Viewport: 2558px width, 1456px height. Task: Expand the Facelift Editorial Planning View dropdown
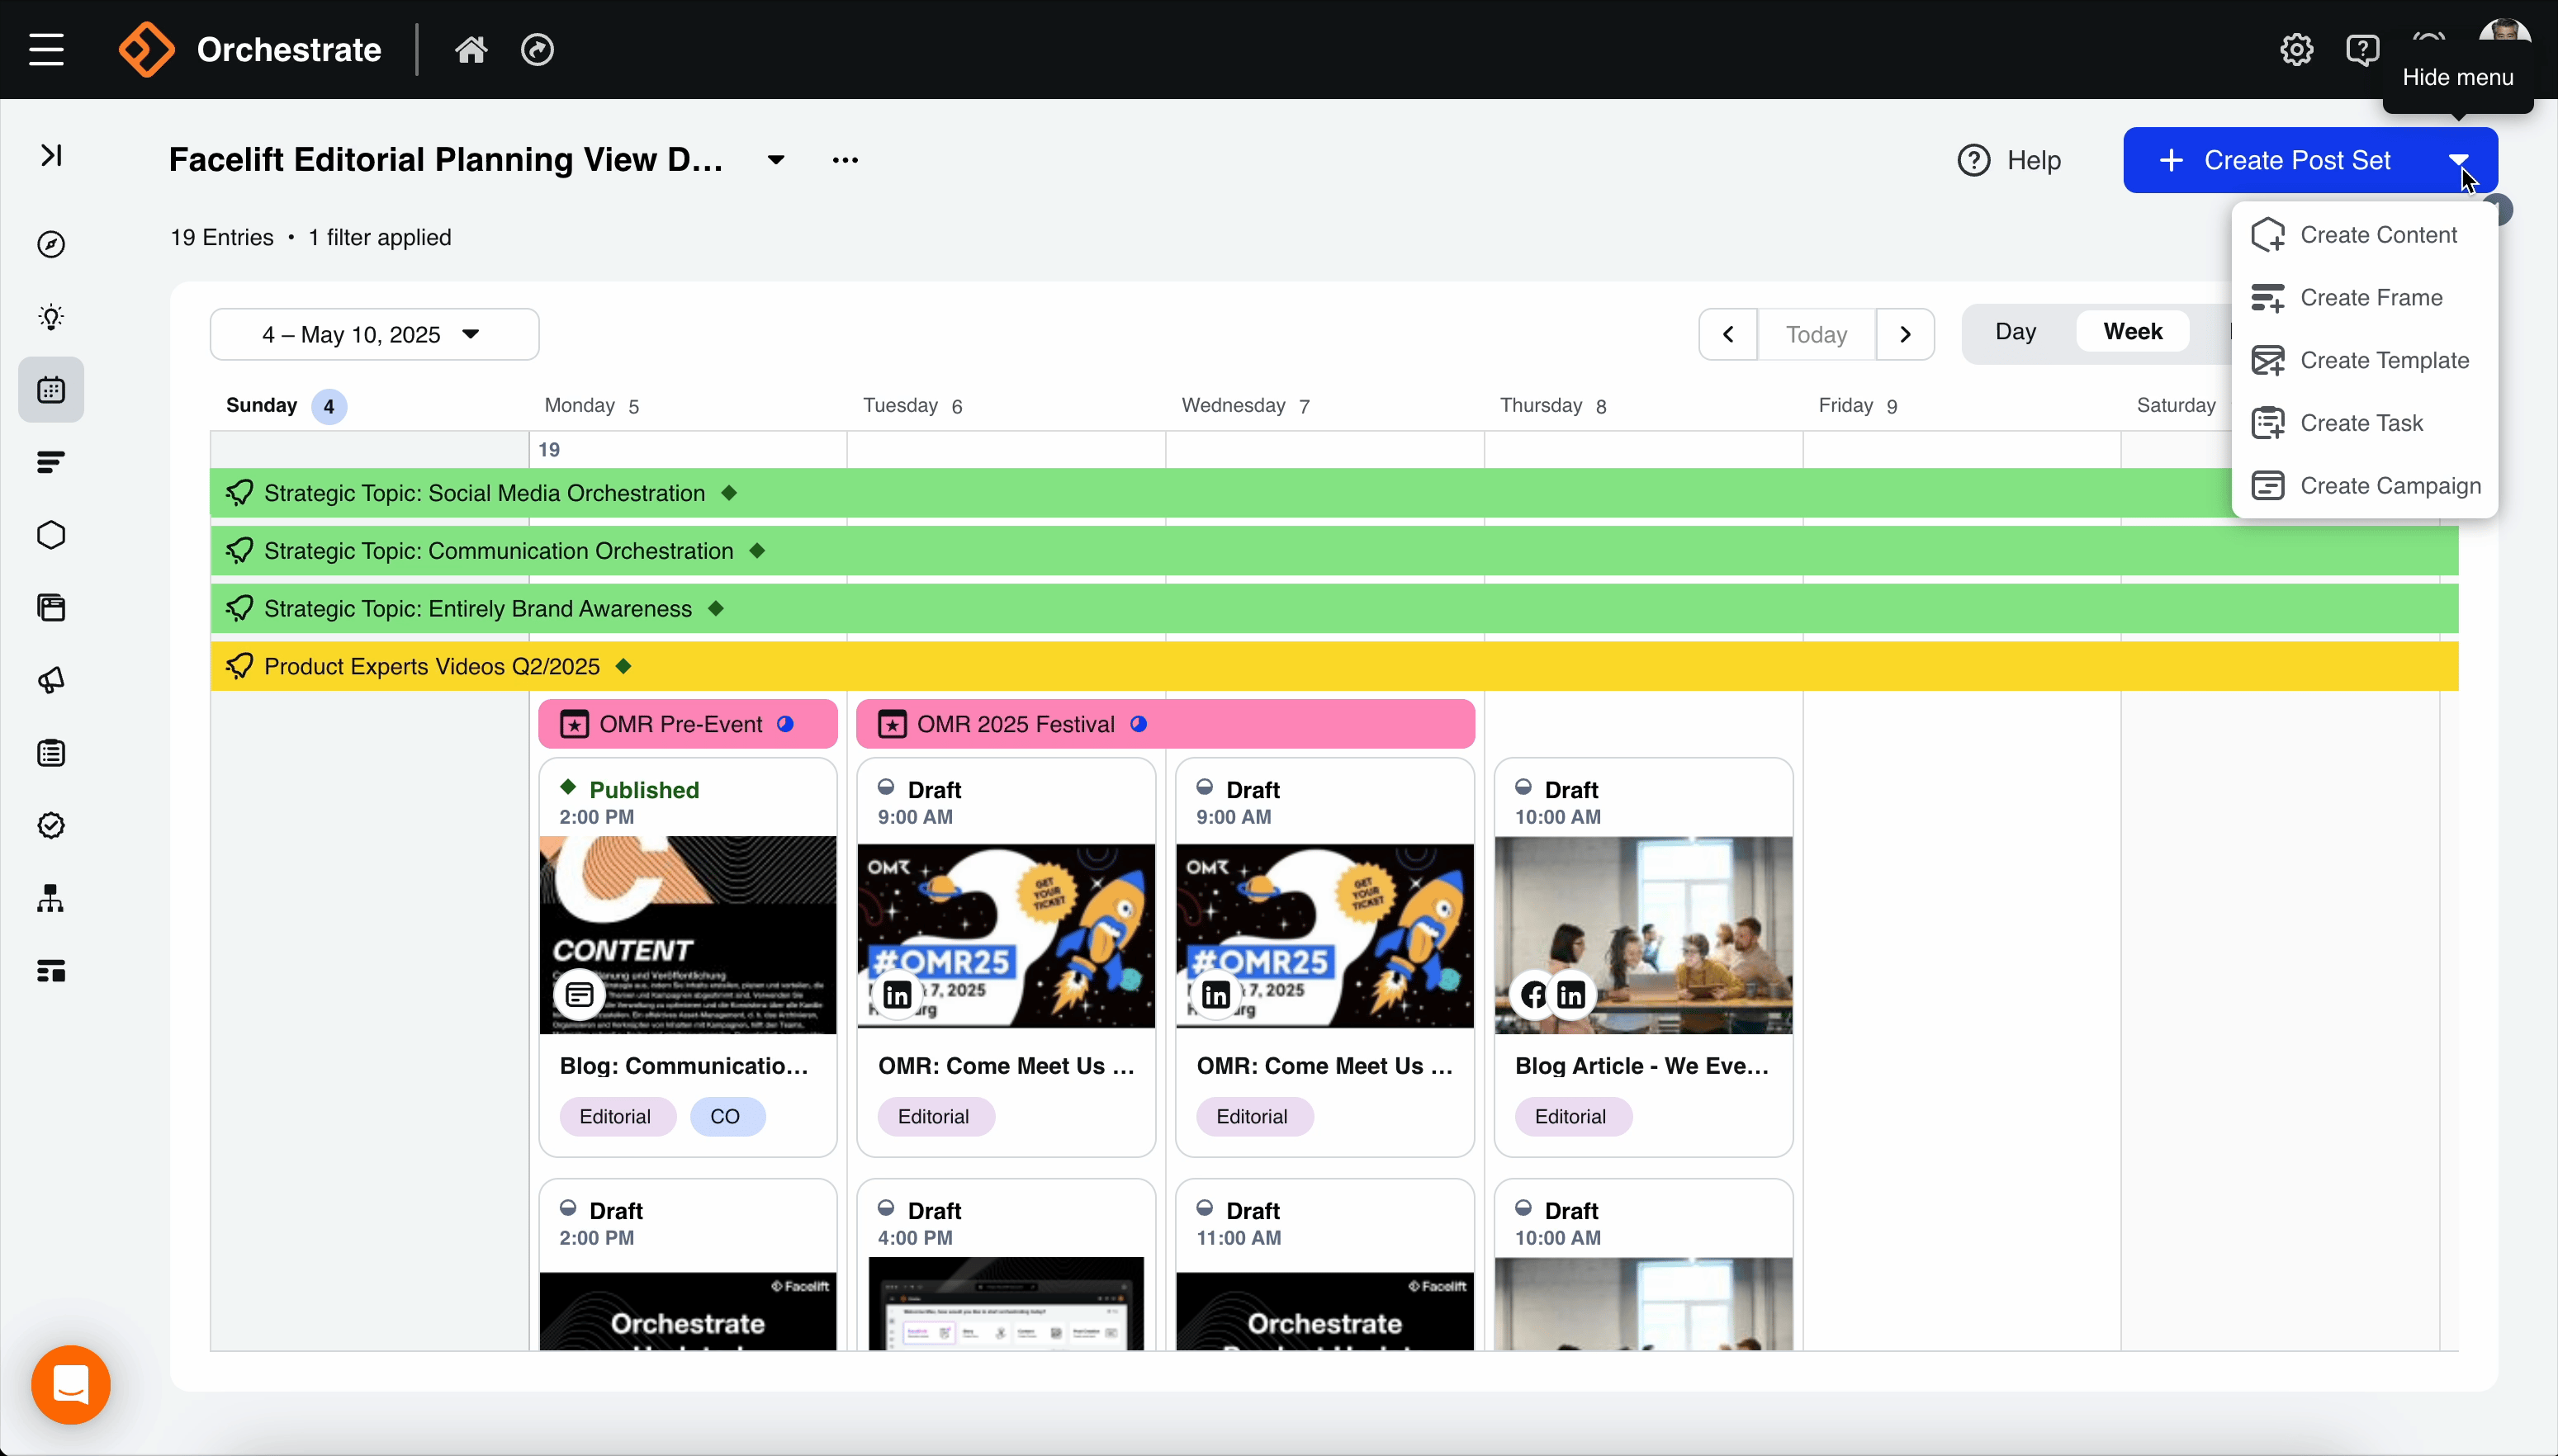click(x=776, y=160)
